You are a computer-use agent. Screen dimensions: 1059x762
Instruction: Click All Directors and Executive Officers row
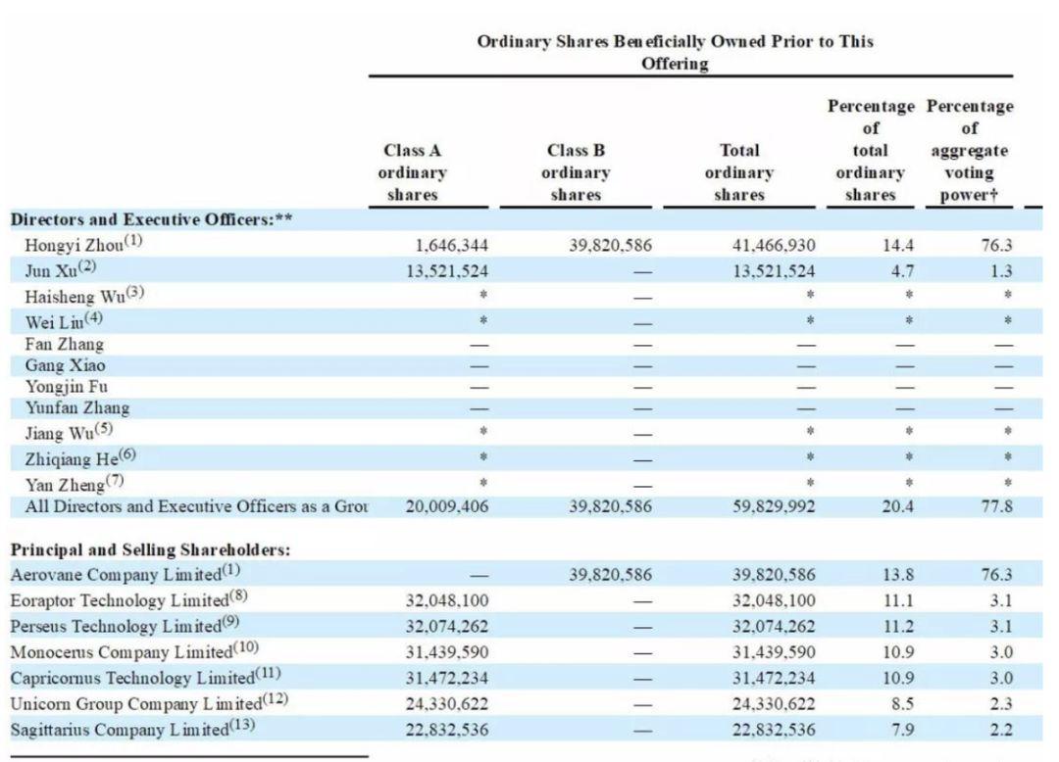(x=527, y=506)
